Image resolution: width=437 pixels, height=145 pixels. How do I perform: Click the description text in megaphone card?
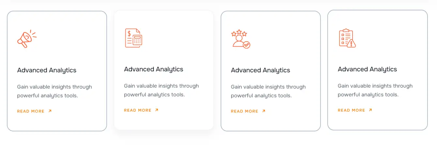pyautogui.click(x=55, y=91)
